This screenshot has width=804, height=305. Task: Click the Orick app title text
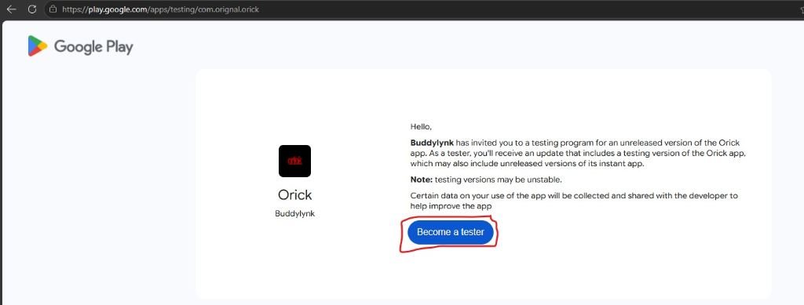pyautogui.click(x=295, y=195)
